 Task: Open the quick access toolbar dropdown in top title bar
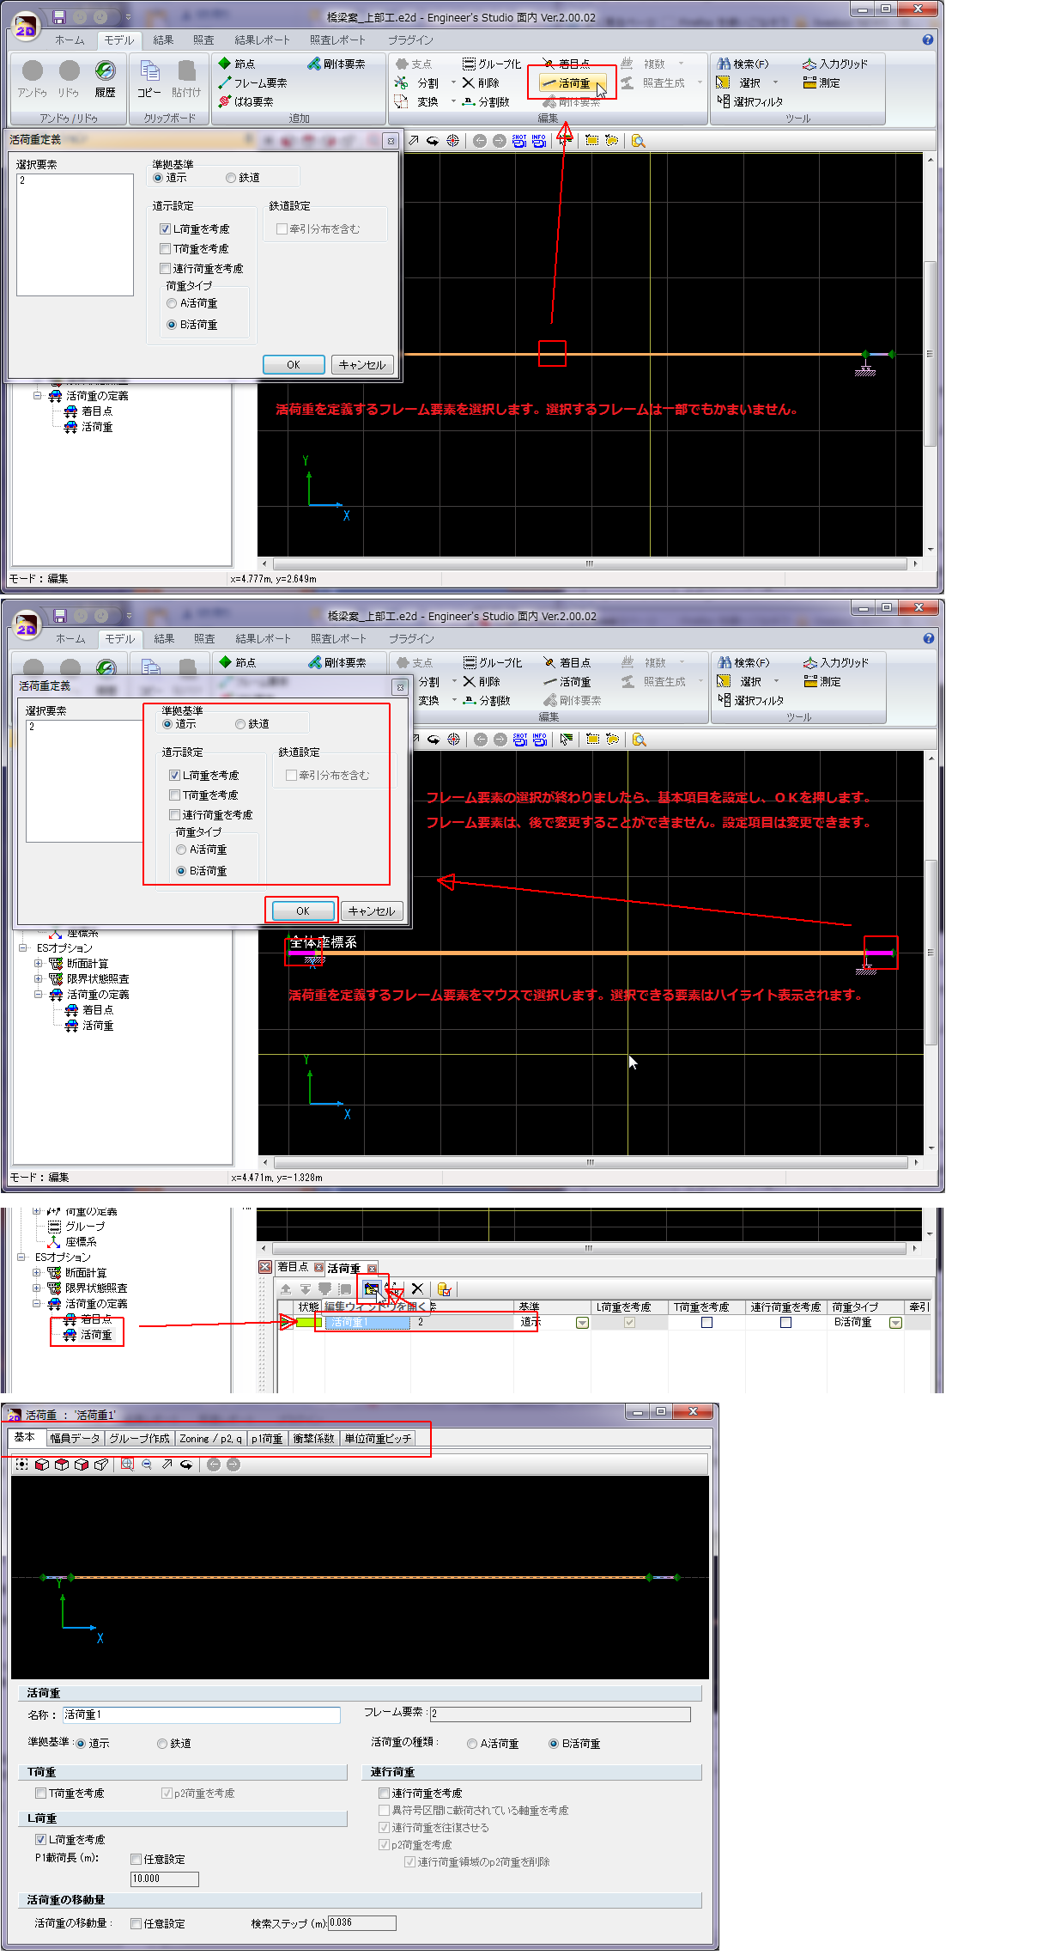[x=129, y=17]
